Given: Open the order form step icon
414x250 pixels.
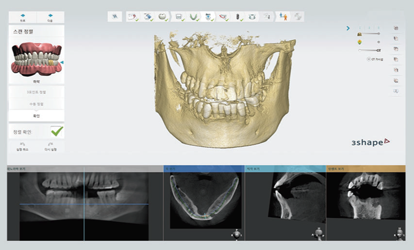Looking at the screenshot, I should (x=133, y=17).
